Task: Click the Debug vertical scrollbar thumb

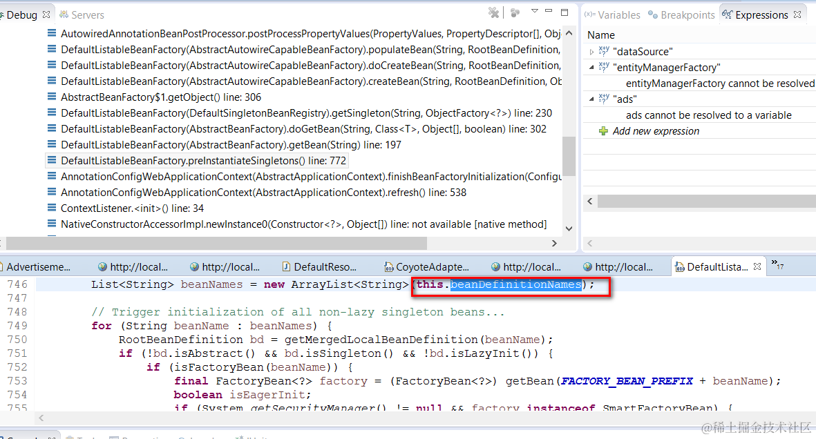Action: pyautogui.click(x=569, y=157)
